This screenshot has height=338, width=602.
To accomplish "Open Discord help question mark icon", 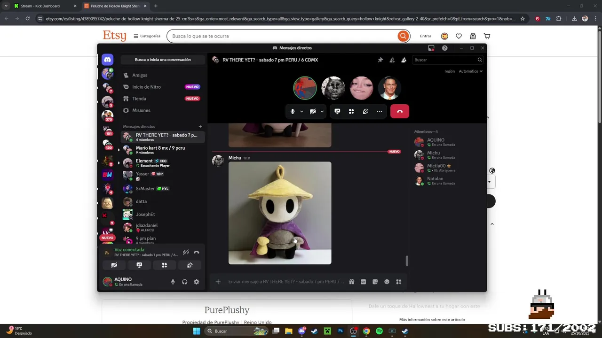I will [444, 48].
